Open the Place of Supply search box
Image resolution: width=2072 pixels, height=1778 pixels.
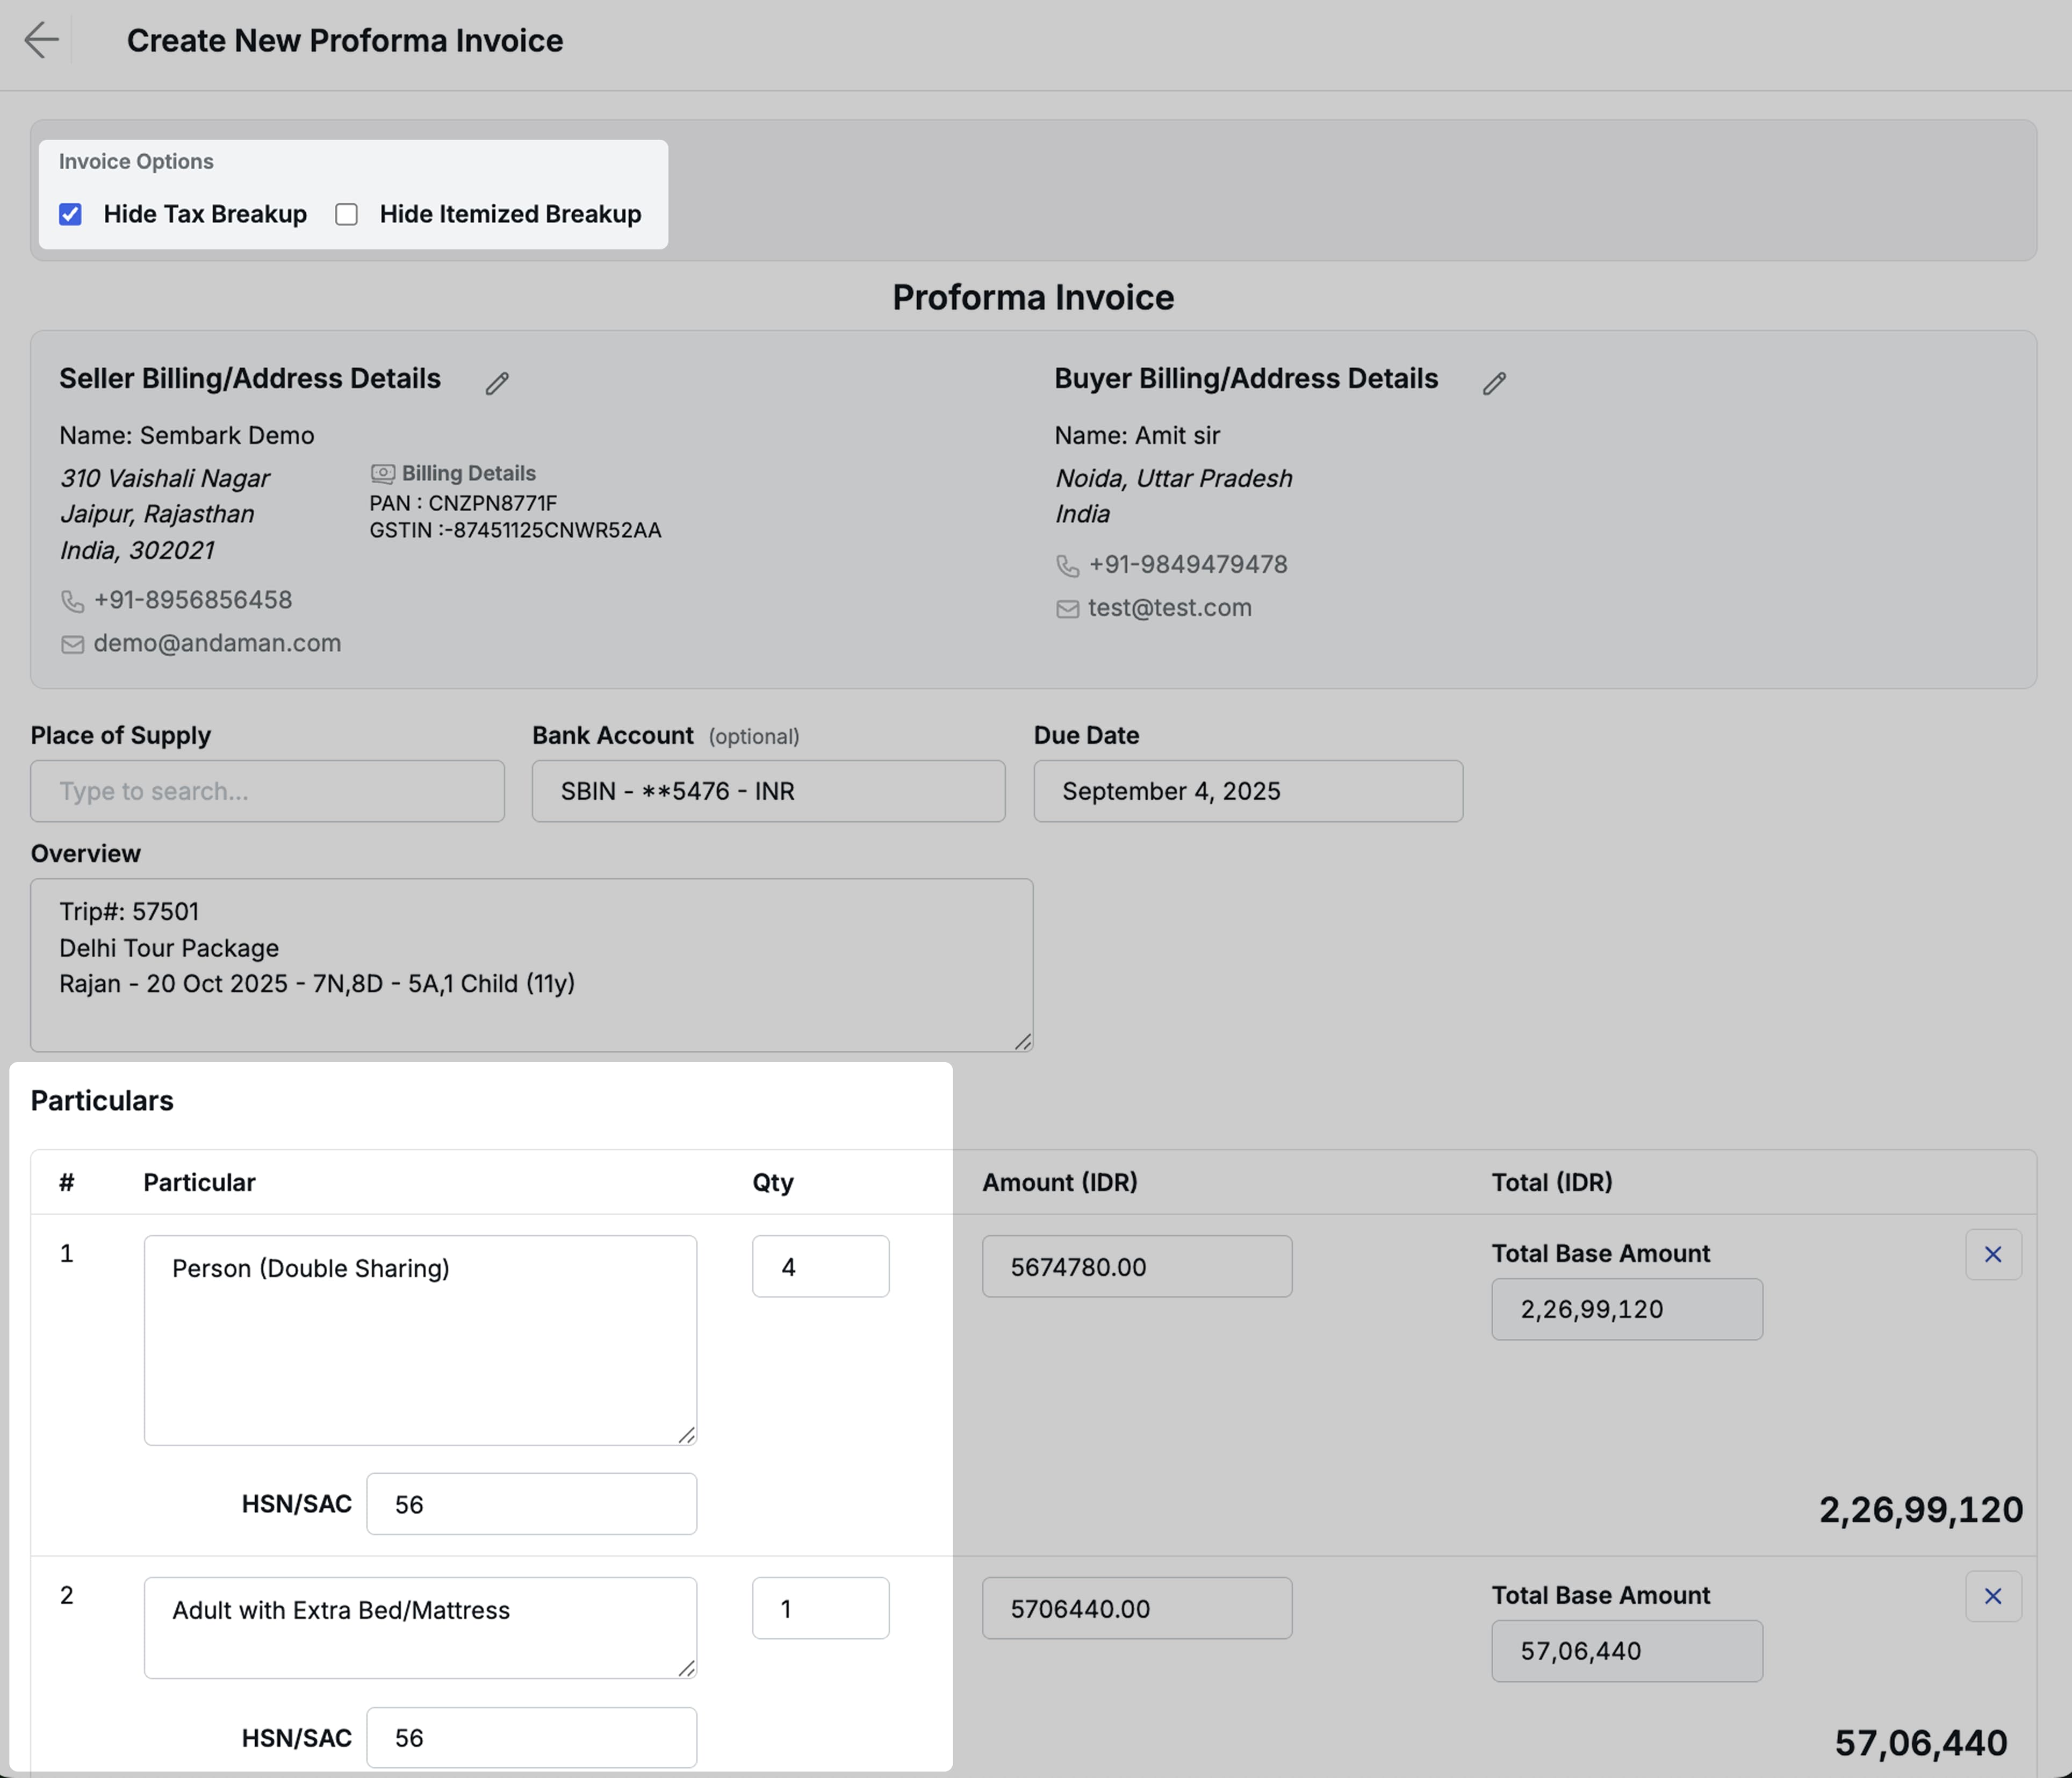[266, 791]
